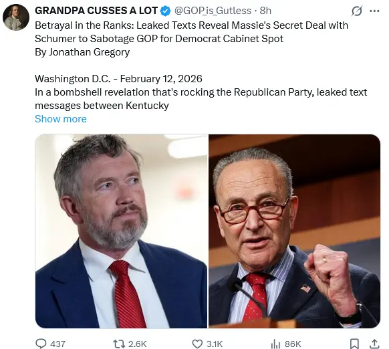389x349 pixels.
Task: Open the Grok explain icon
Action: (357, 11)
